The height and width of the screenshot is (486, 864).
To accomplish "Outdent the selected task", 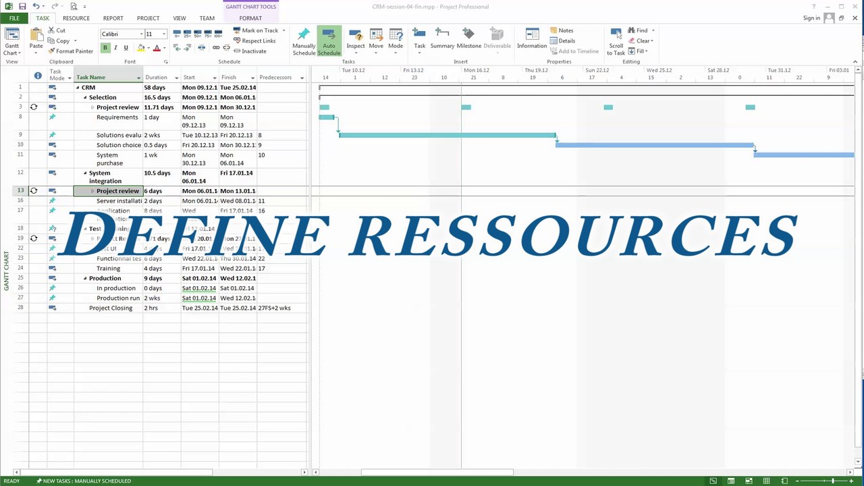I will click(177, 48).
